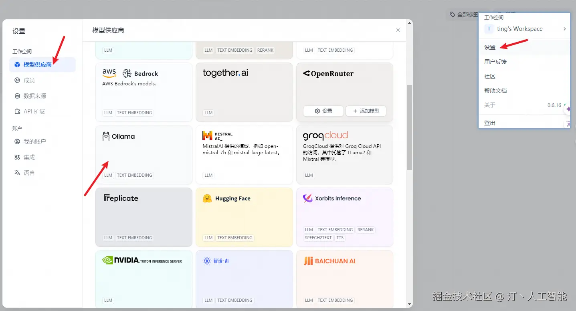Screen dimensions: 576x311
Task: Close the settings dialog
Action: pos(398,30)
